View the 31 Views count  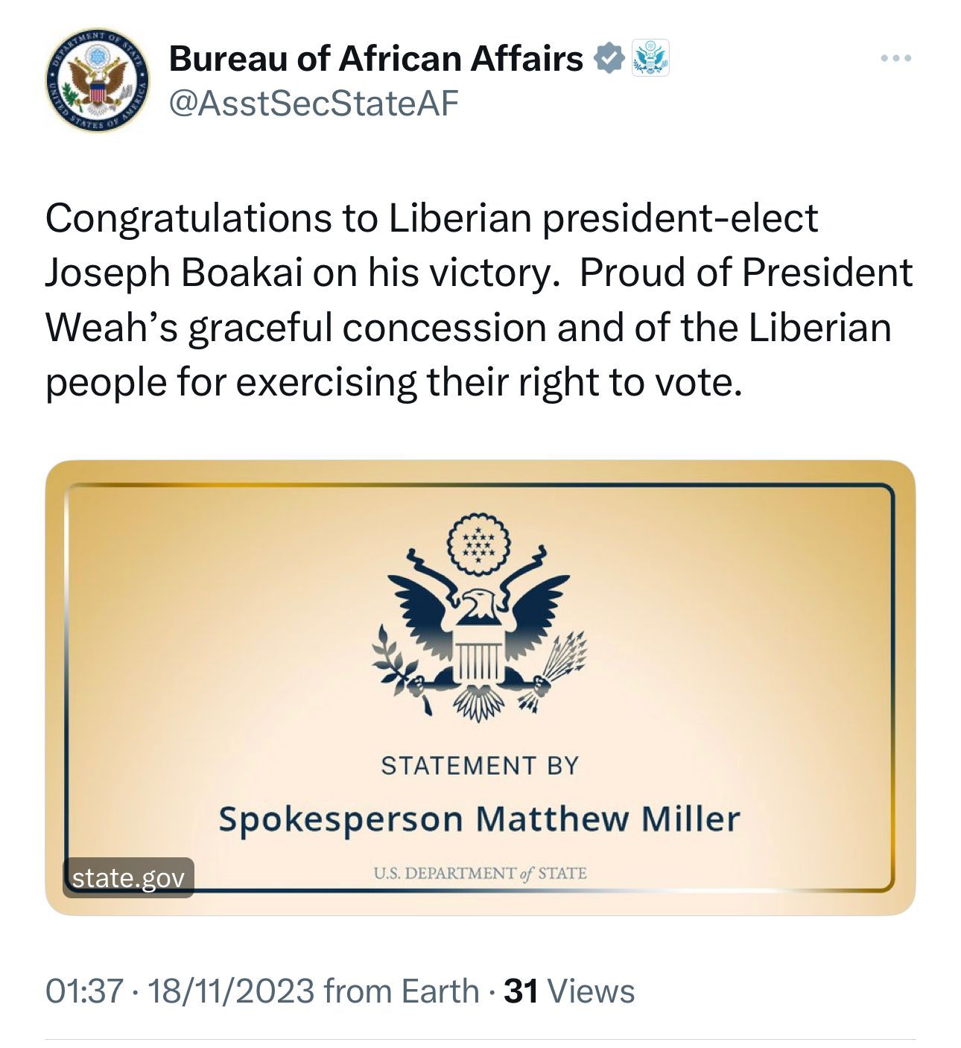(x=570, y=991)
